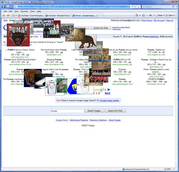Click the Live Search magnifier icon
This screenshot has height=172, width=179.
pyautogui.click(x=173, y=7)
